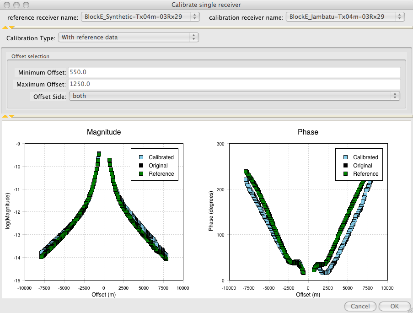Zoom the Calibrate single receiver window

26,5
